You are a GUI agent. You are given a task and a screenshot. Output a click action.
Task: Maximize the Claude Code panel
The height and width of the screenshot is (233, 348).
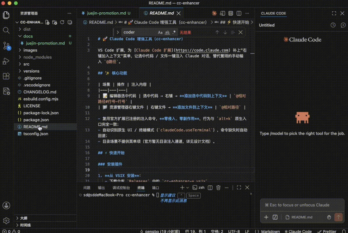click(334, 13)
